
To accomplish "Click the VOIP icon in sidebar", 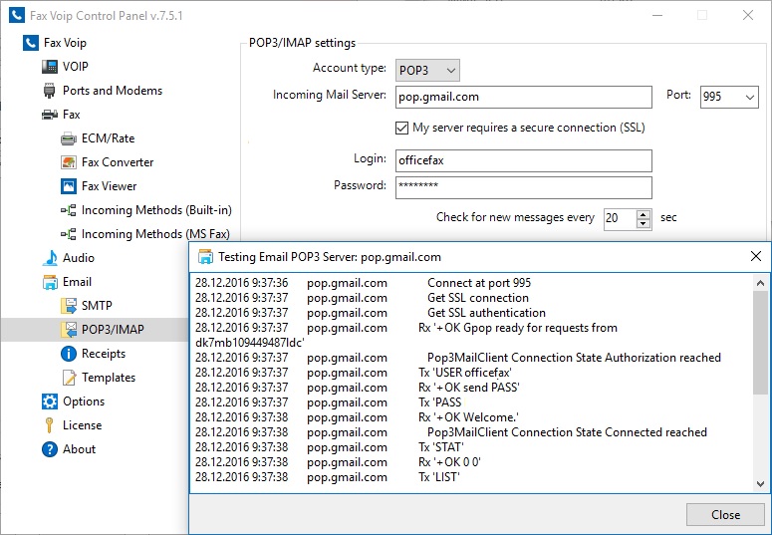I will [50, 67].
